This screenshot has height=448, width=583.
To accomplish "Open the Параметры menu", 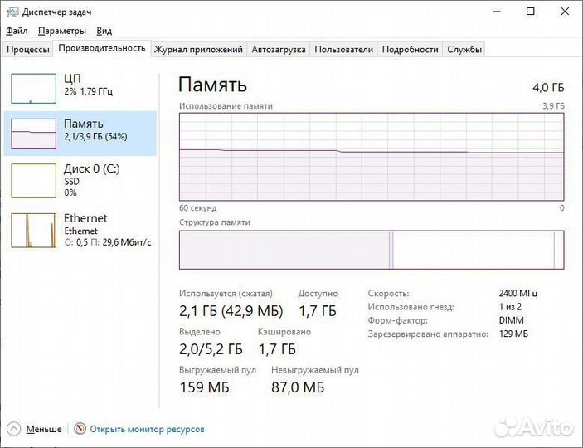I will [62, 31].
